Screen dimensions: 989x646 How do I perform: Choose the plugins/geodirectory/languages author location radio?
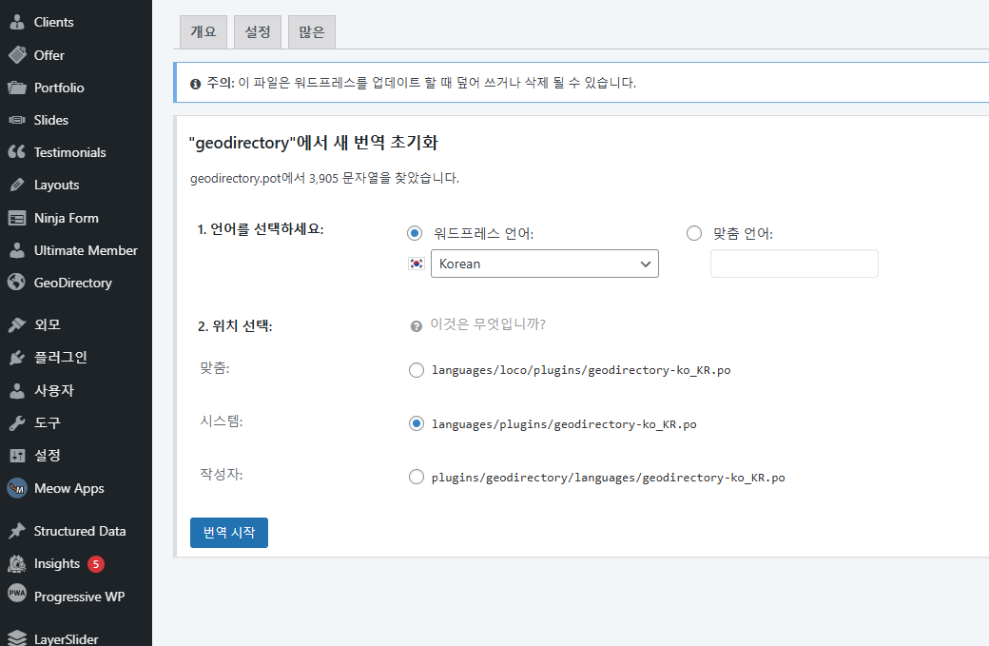417,477
